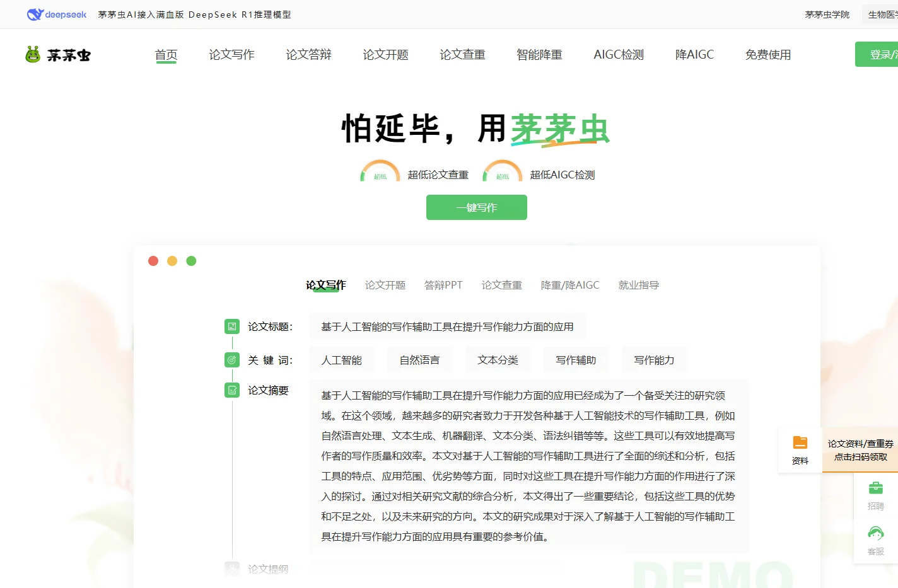Click the 论文提纲 label

point(268,569)
